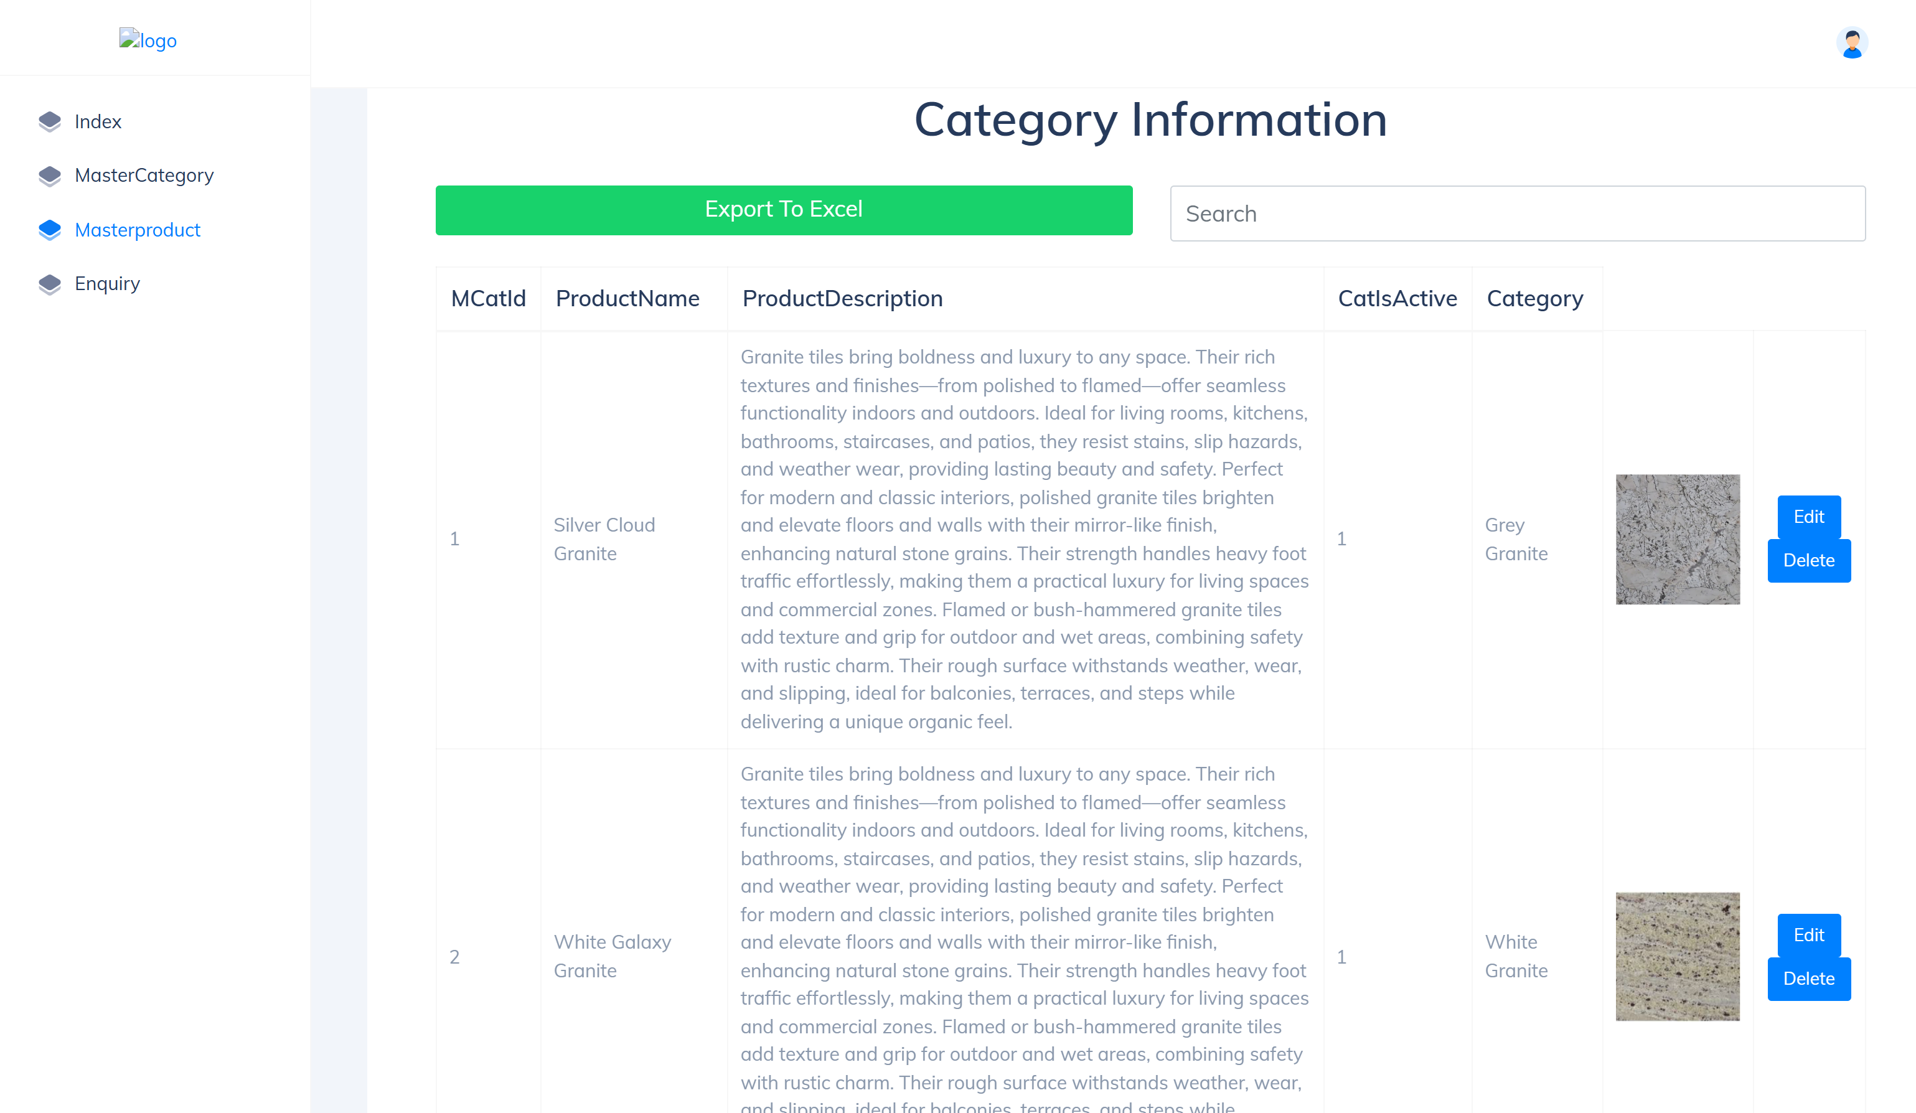Viewport: 1916px width, 1113px height.
Task: Open White Galaxy Granite thumbnail image
Action: pos(1677,956)
